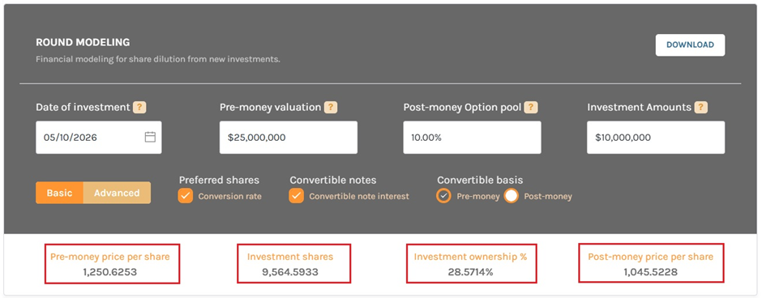This screenshot has height=298, width=762.
Task: Click the Investment shares label
Action: 290,257
